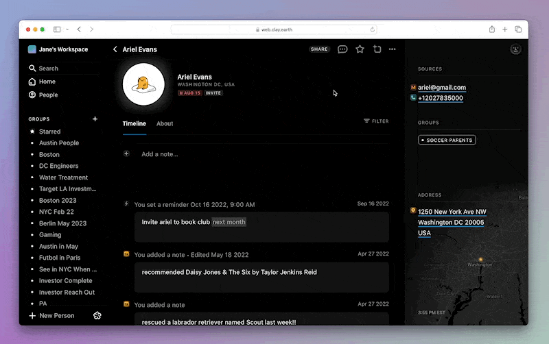Click the ariel@gmail.com email link
The height and width of the screenshot is (344, 549).
click(441, 88)
